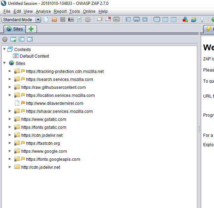This screenshot has height=208, width=214.
Task: Expand https://fastcdn.org node
Action: [10, 143]
